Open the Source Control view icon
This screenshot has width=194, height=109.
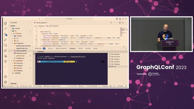[5, 34]
